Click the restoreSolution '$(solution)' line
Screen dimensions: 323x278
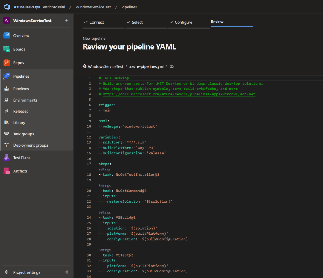point(139,201)
